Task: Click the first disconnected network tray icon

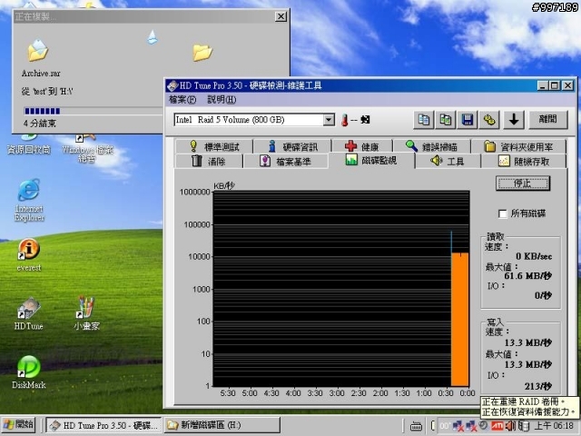Action: 458,426
